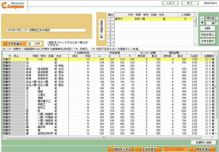This screenshot has height=152, width=219.
Task: Select row 経済 経済経営 前 理系
Action: tap(108, 72)
